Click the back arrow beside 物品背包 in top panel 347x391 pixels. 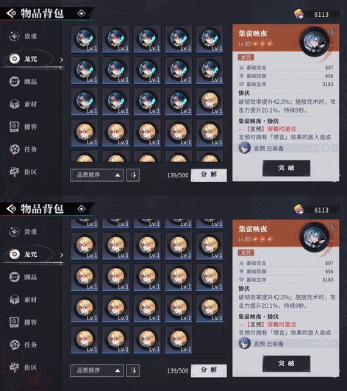coord(11,13)
